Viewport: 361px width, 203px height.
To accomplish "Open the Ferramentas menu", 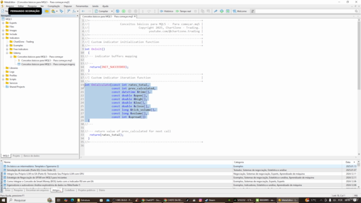I will [82, 6].
